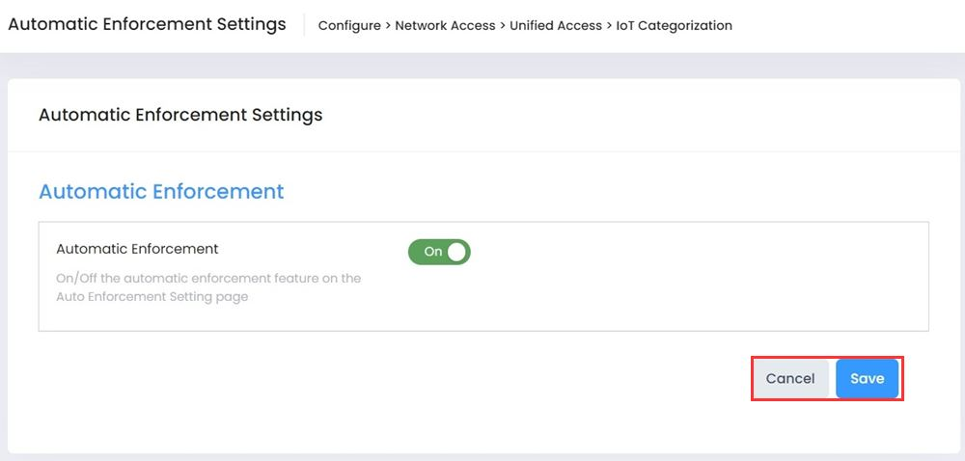The height and width of the screenshot is (461, 965).
Task: Click the On/Off feature description text
Action: pyautogui.click(x=208, y=287)
